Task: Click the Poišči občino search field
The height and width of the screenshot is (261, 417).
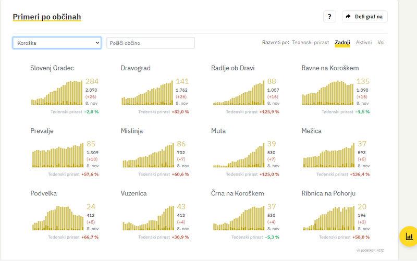Action: pyautogui.click(x=151, y=43)
